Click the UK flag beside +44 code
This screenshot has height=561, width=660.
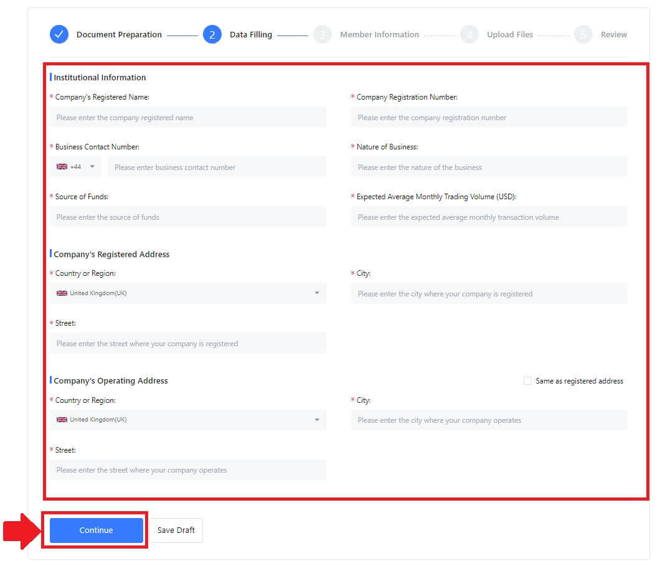[x=62, y=166]
